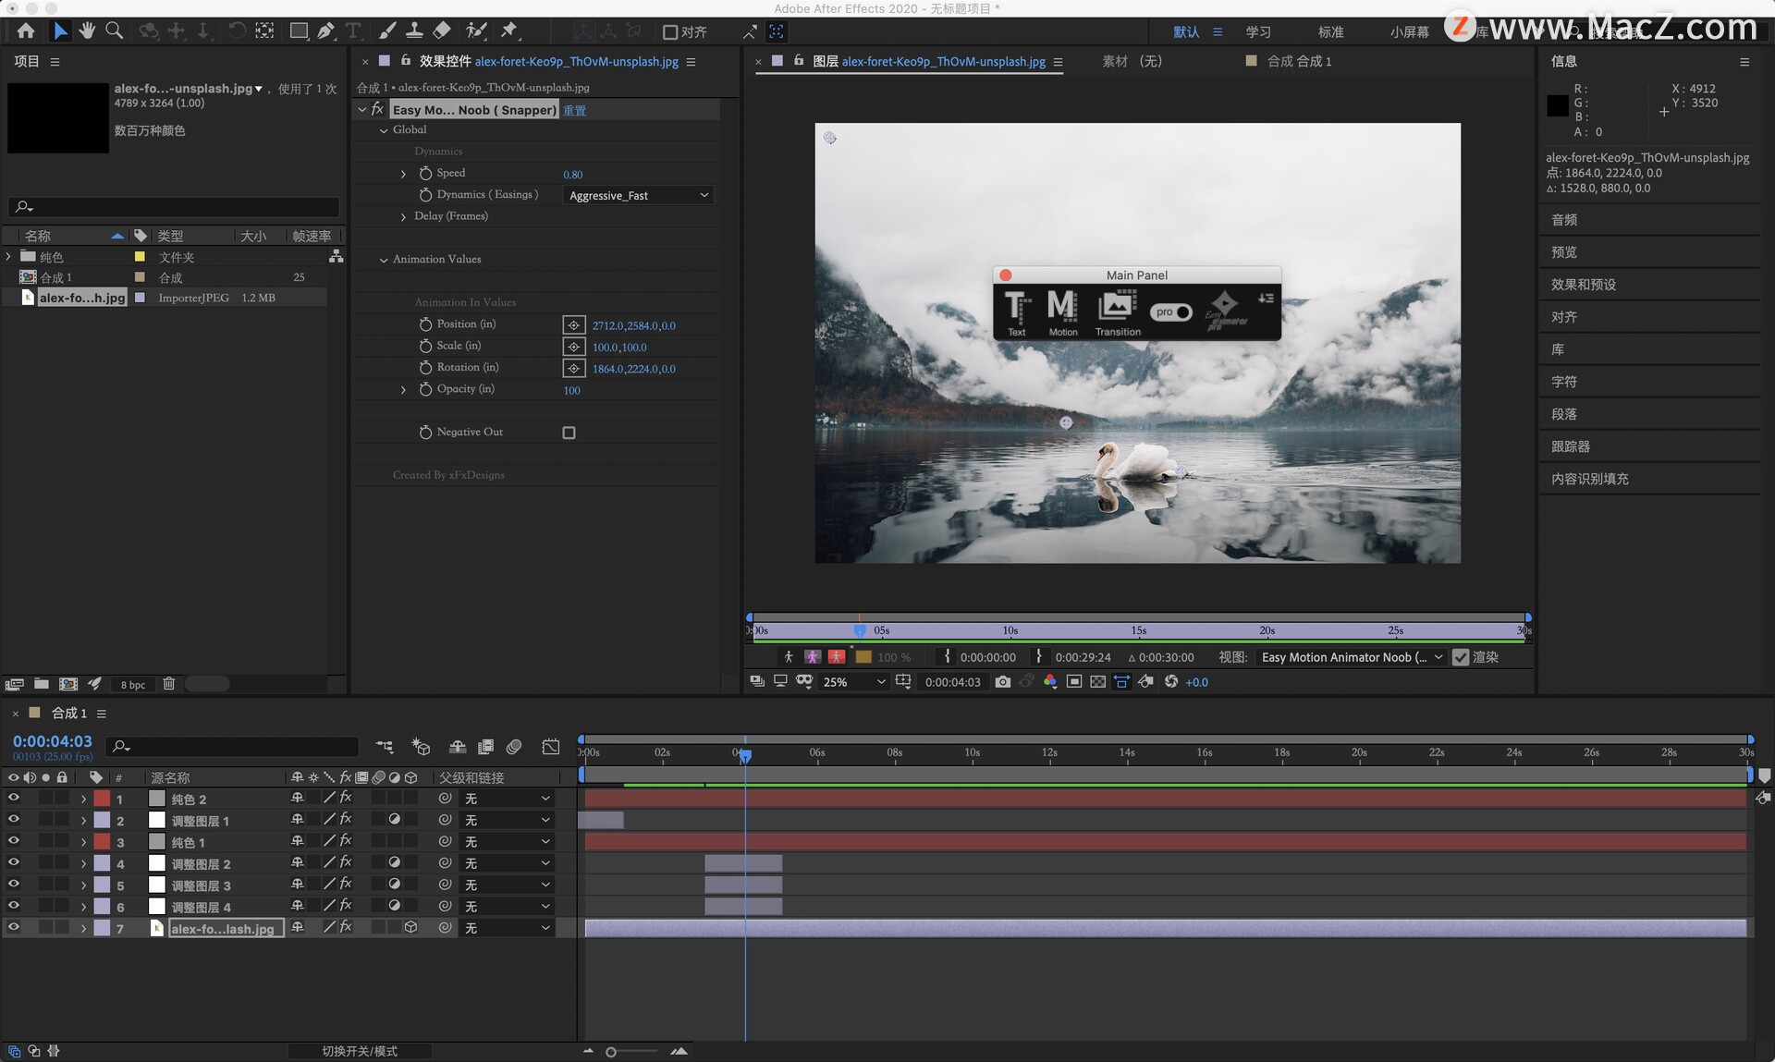Image resolution: width=1775 pixels, height=1062 pixels.
Task: Open parent dropdown for layer 纯色 2
Action: [x=507, y=798]
